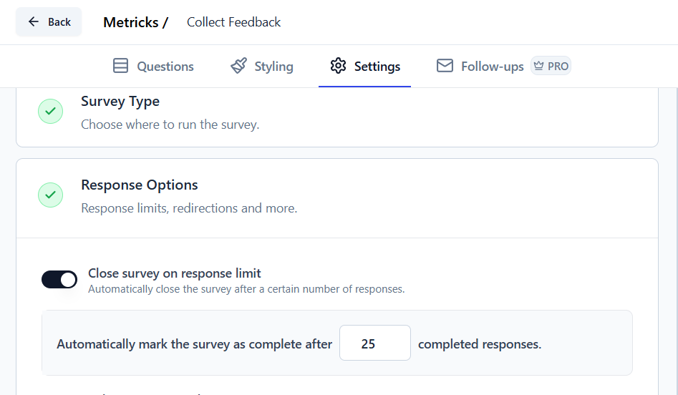
Task: Focus the completed responses number field
Action: [x=374, y=343]
